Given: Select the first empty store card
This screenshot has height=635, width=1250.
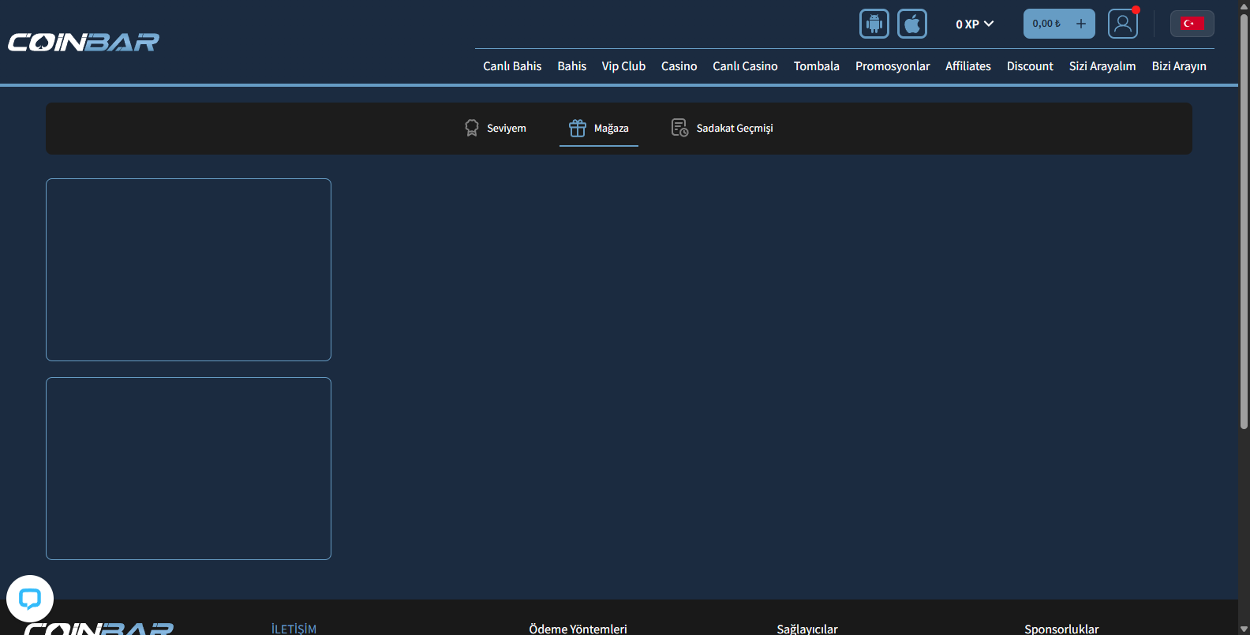Looking at the screenshot, I should point(189,270).
